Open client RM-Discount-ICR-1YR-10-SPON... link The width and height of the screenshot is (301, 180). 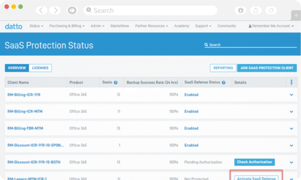35,145
